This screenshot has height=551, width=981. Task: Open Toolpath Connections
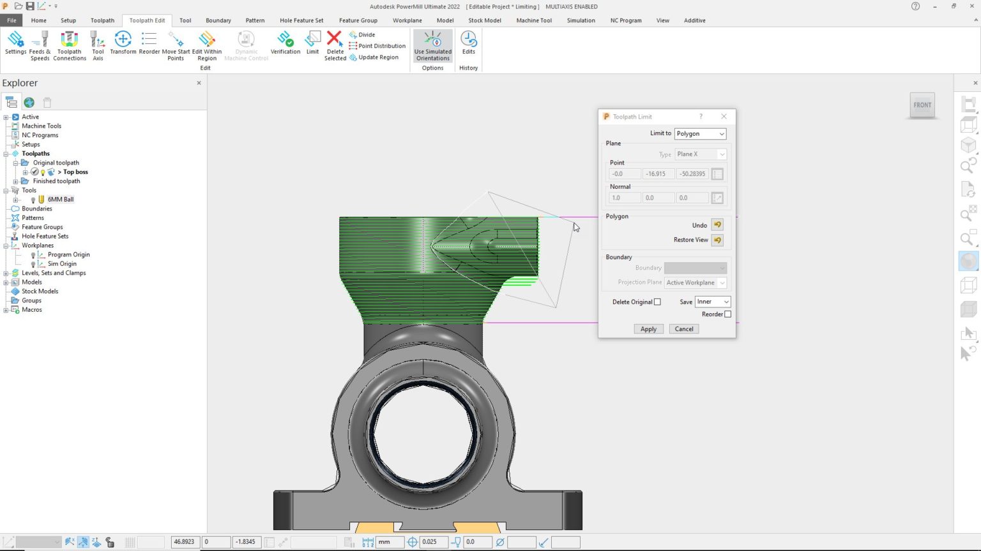[x=69, y=45]
